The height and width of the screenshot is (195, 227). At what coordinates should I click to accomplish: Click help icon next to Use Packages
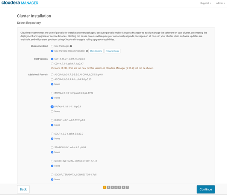71,46
